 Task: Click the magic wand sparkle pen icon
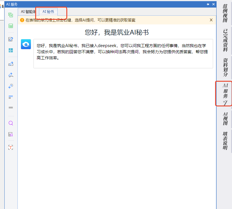[x=11, y=86]
